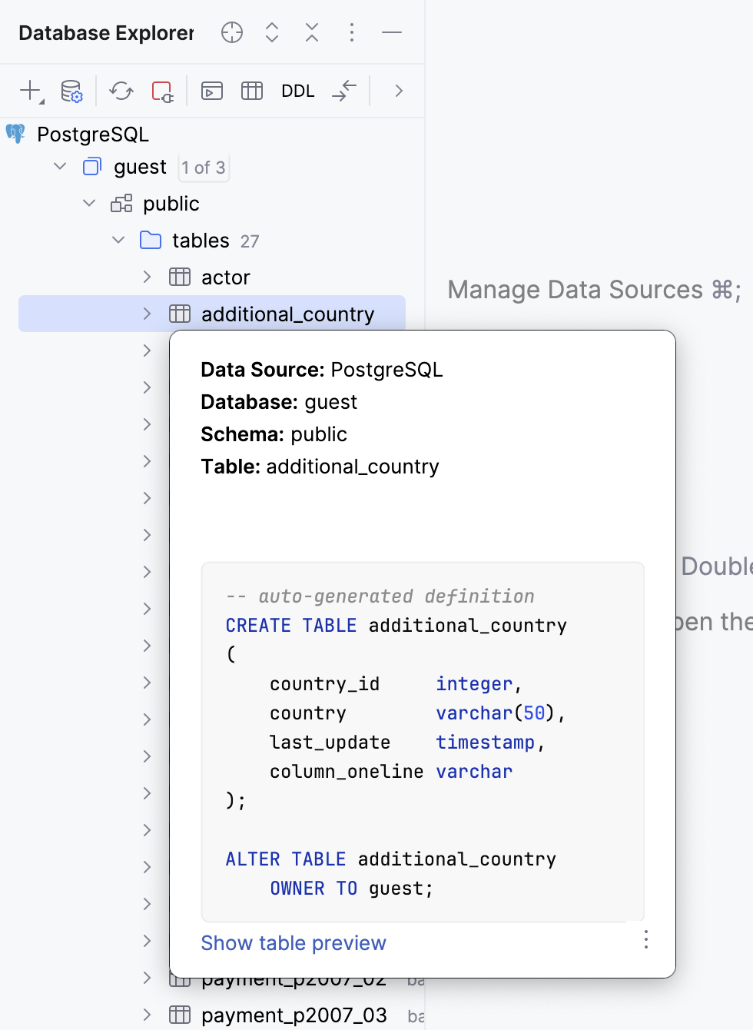Open a new query console

(211, 91)
